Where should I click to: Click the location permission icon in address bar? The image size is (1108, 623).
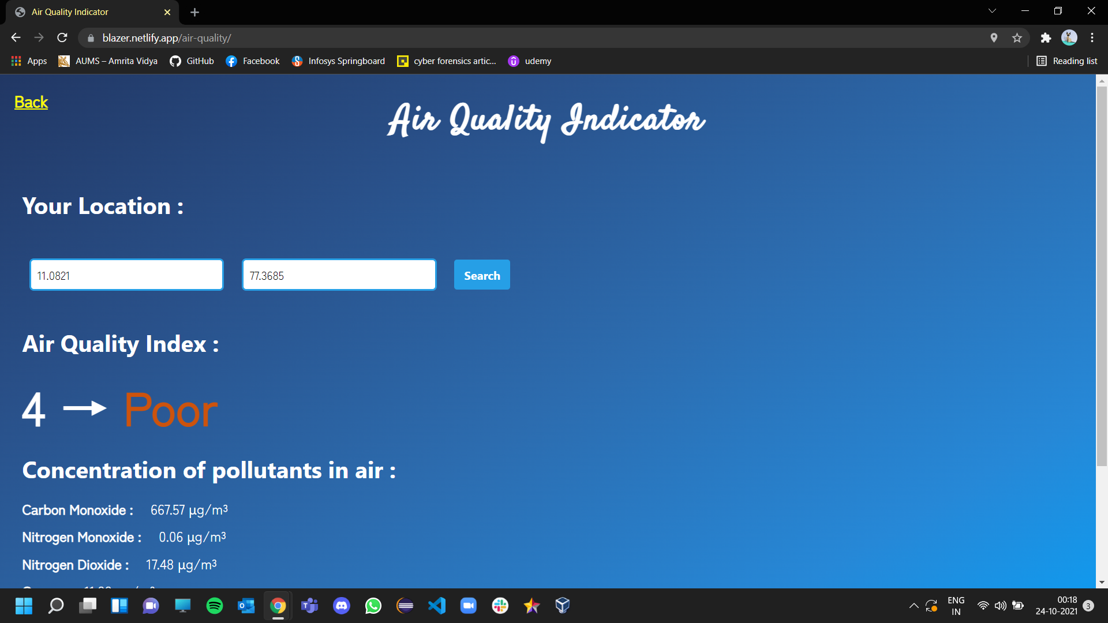pyautogui.click(x=994, y=37)
